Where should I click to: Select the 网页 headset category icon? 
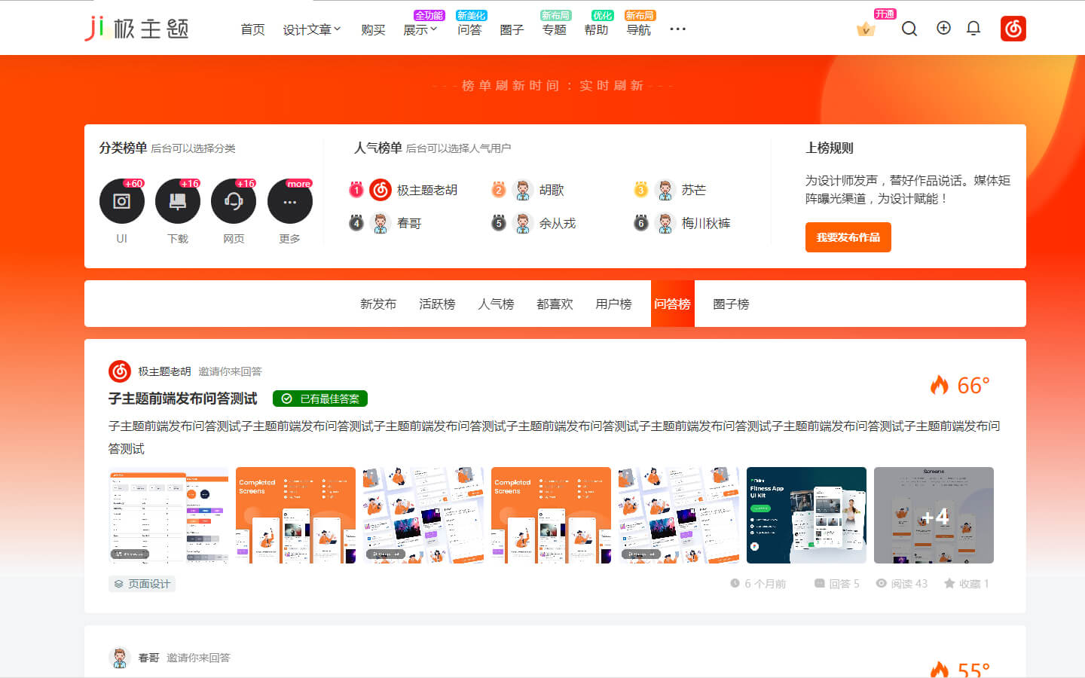pyautogui.click(x=234, y=202)
